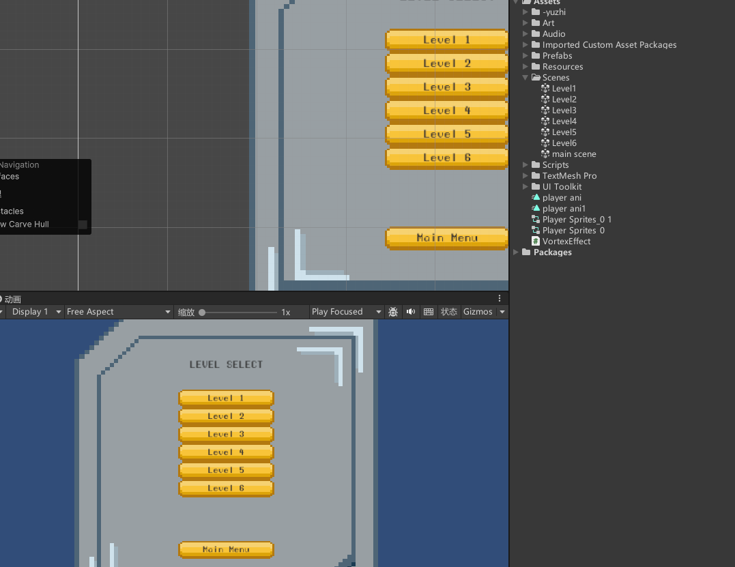Toggle the Show Carve Hull checkbox
The height and width of the screenshot is (567, 735).
tap(83, 224)
